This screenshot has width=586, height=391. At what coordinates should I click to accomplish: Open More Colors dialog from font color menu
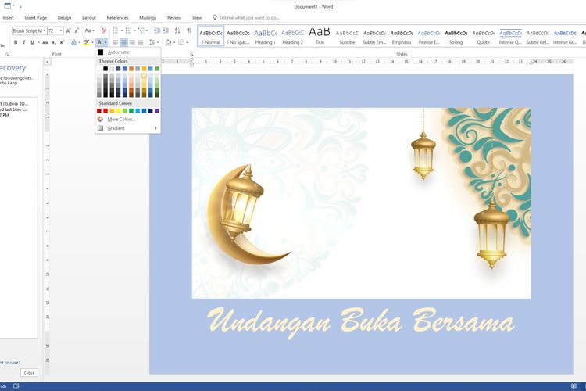(x=121, y=119)
